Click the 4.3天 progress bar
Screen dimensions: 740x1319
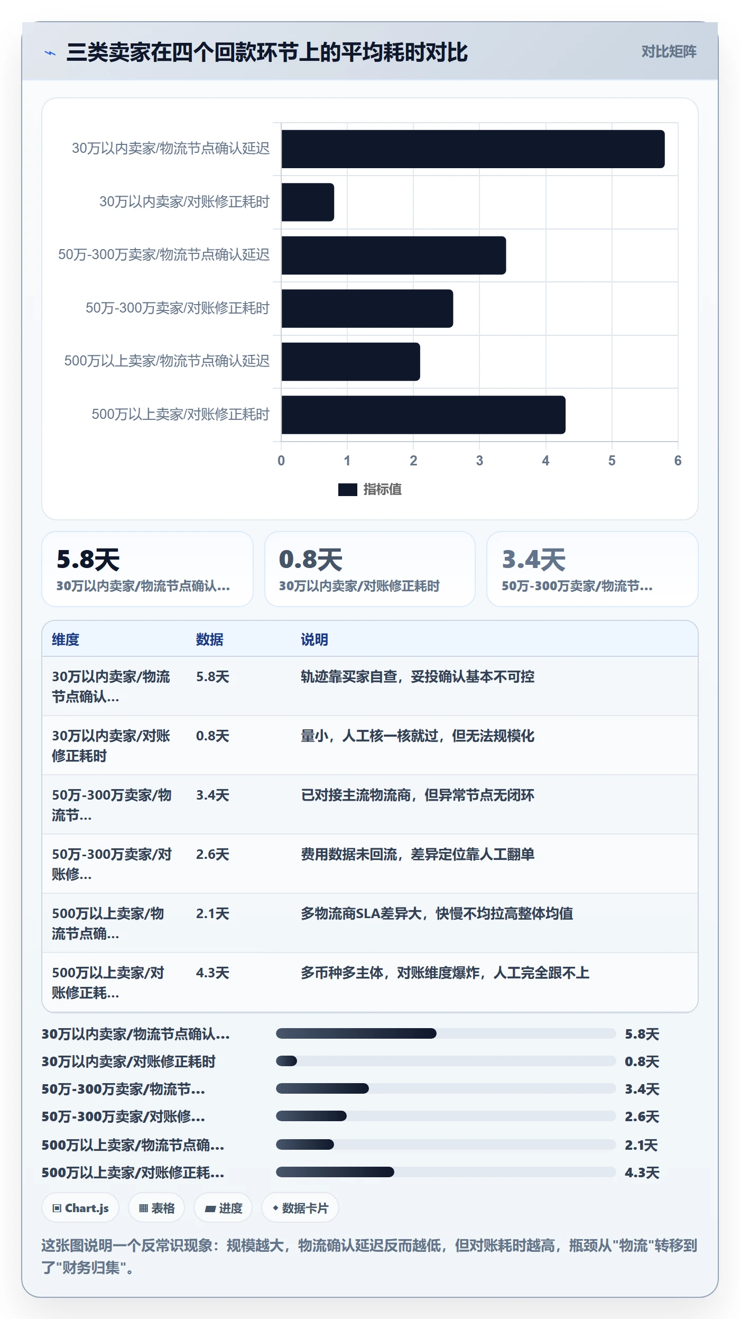point(446,1172)
